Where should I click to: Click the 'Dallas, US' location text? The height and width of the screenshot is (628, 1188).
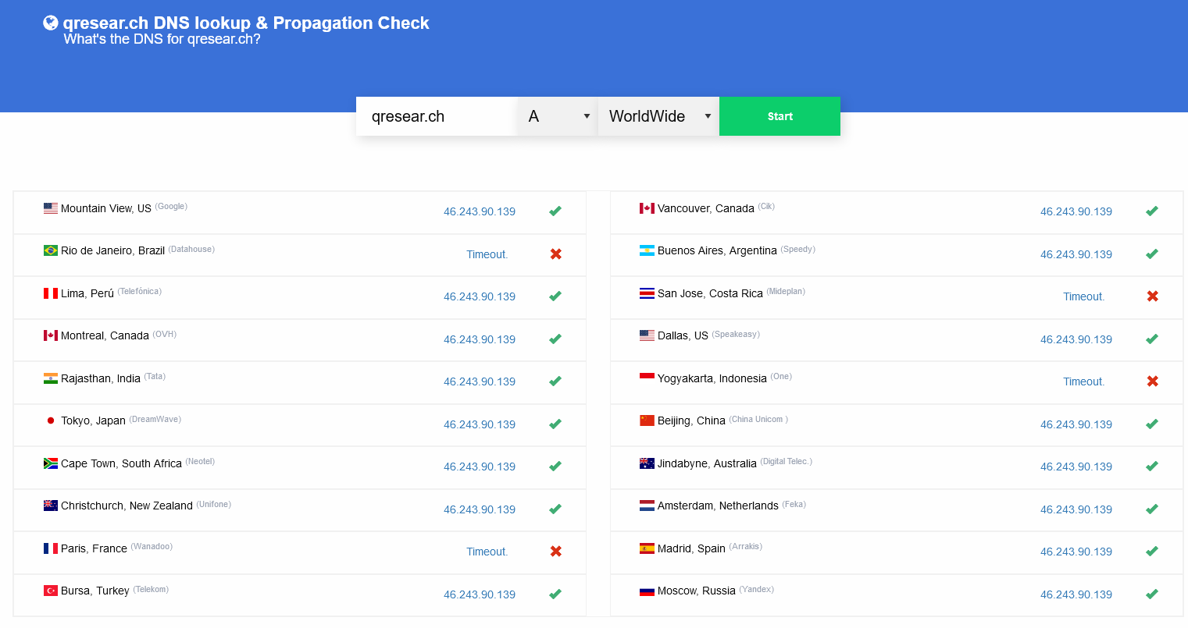[683, 335]
